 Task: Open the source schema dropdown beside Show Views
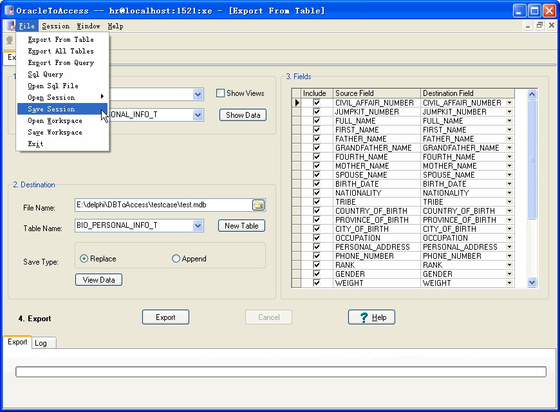click(x=198, y=95)
